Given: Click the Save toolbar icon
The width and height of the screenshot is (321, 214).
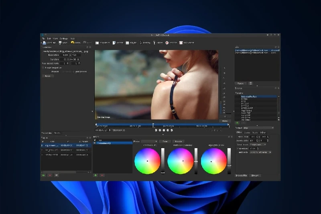Looking at the screenshot, I should (x=60, y=43).
